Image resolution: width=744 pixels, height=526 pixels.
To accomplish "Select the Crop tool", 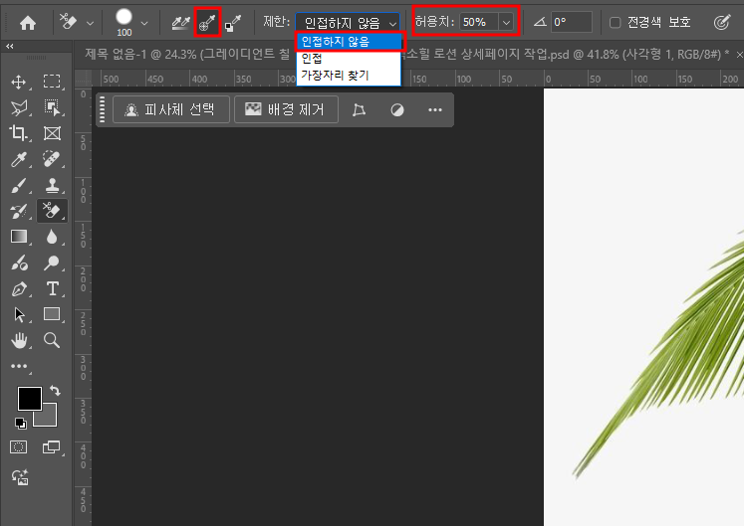I will click(x=19, y=133).
